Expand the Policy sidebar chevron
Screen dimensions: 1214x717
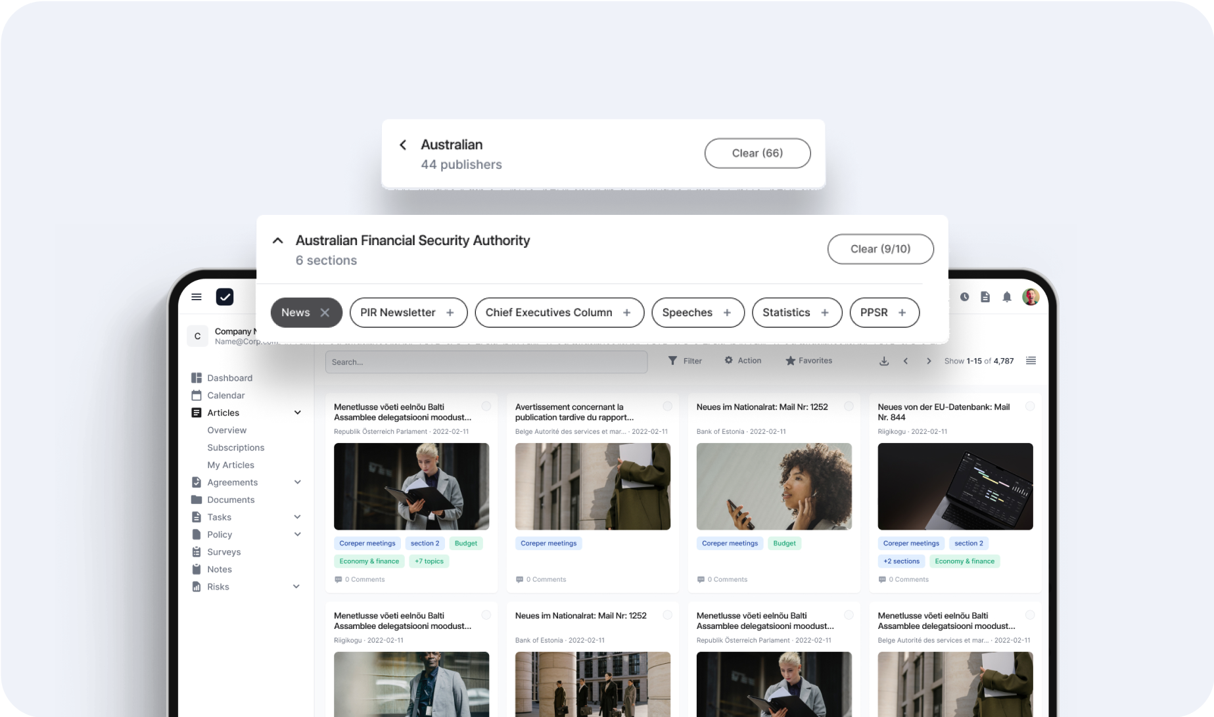(x=298, y=534)
